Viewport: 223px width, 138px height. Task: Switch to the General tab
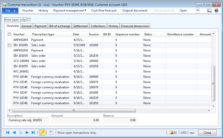[26, 26]
